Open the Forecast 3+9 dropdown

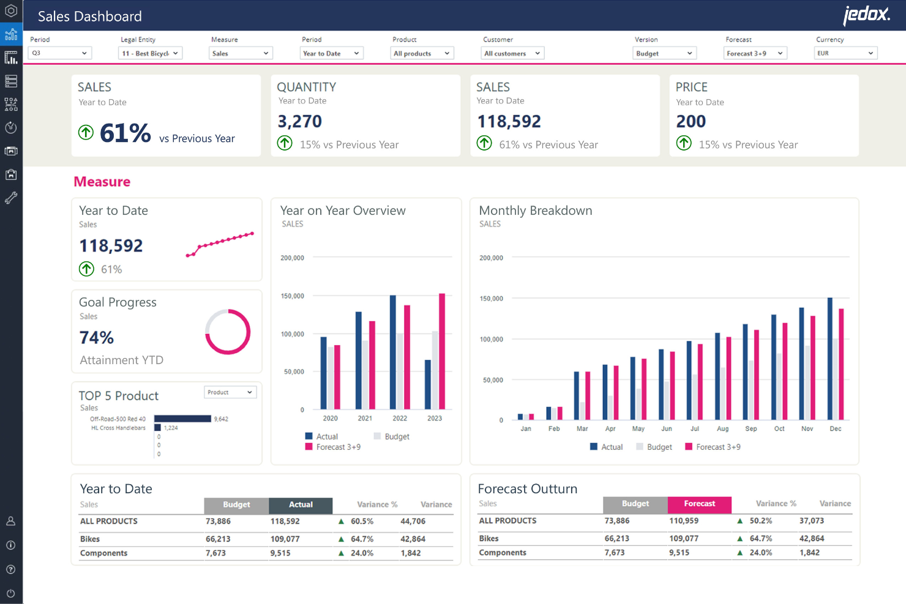(755, 53)
